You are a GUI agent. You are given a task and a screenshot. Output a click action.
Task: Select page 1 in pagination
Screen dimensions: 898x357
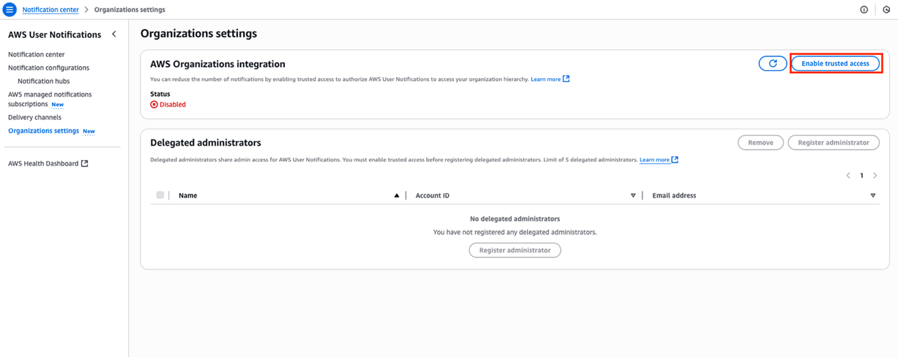pos(861,176)
